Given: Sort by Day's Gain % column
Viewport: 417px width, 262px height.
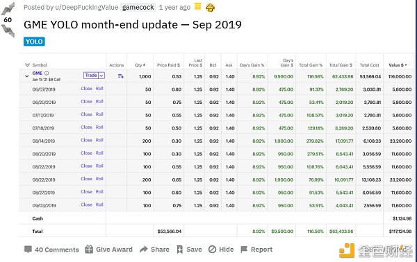Looking at the screenshot, I should (252, 65).
